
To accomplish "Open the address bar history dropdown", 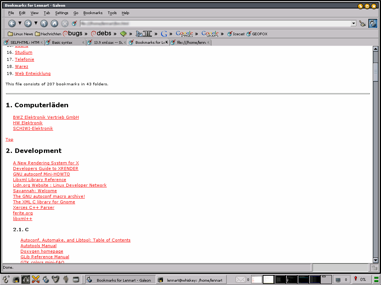I will (x=353, y=23).
